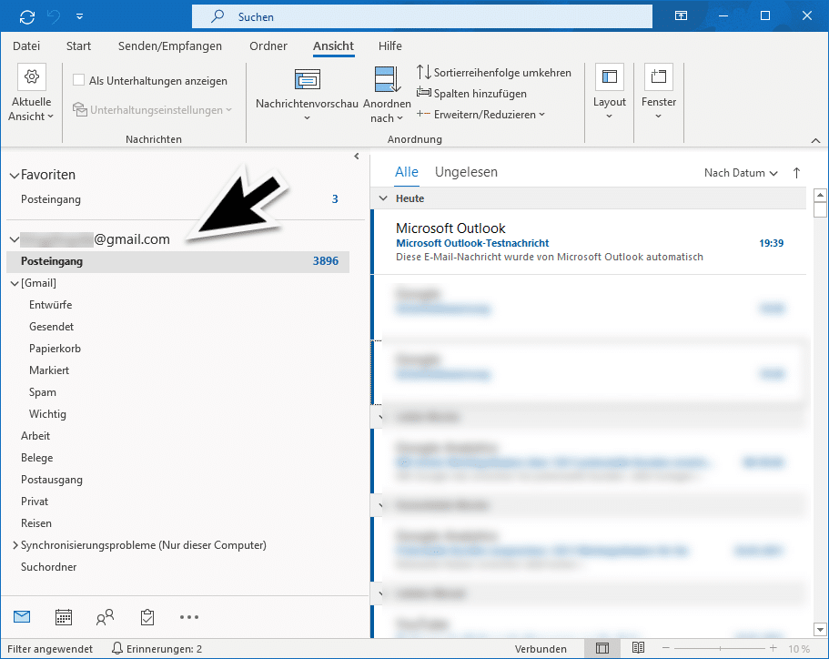Switch to People contacts icon
Image resolution: width=829 pixels, height=659 pixels.
coord(106,617)
